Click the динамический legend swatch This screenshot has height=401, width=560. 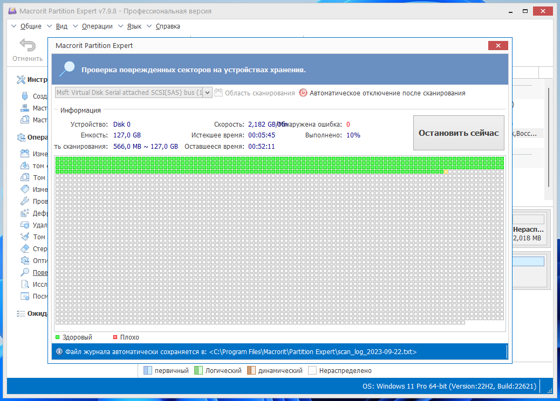(251, 370)
